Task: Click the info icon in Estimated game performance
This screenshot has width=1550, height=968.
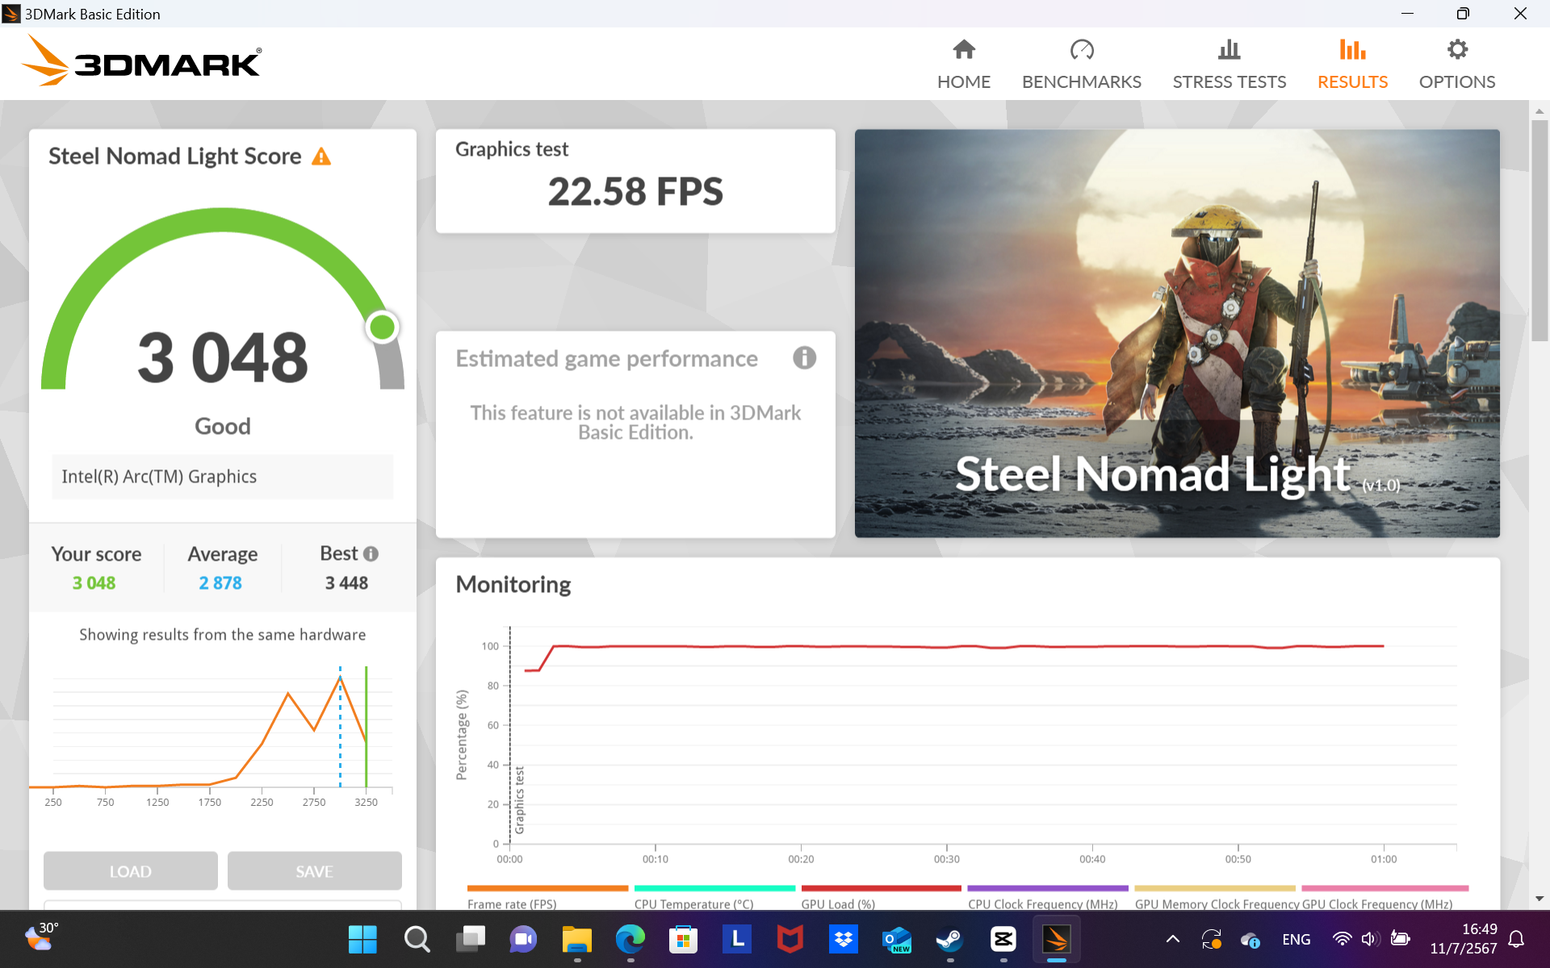Action: pyautogui.click(x=804, y=358)
